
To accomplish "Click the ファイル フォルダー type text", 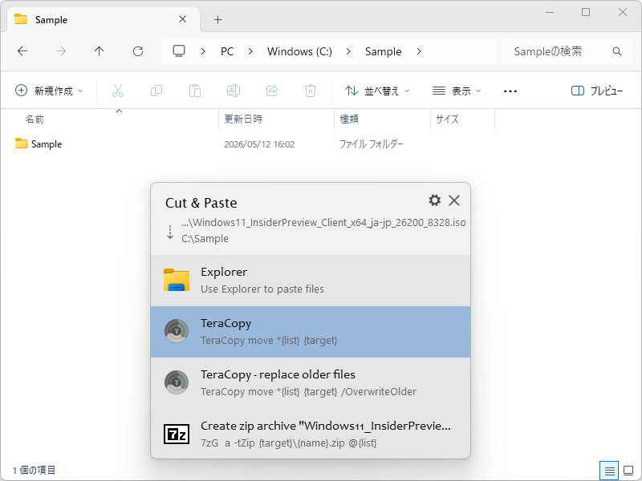I will click(371, 144).
